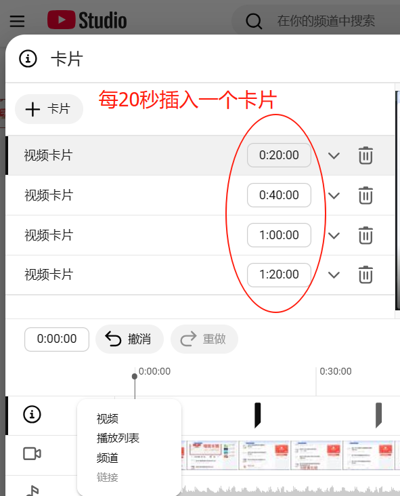Open the hamburger navigation menu
The width and height of the screenshot is (400, 496).
[x=17, y=21]
